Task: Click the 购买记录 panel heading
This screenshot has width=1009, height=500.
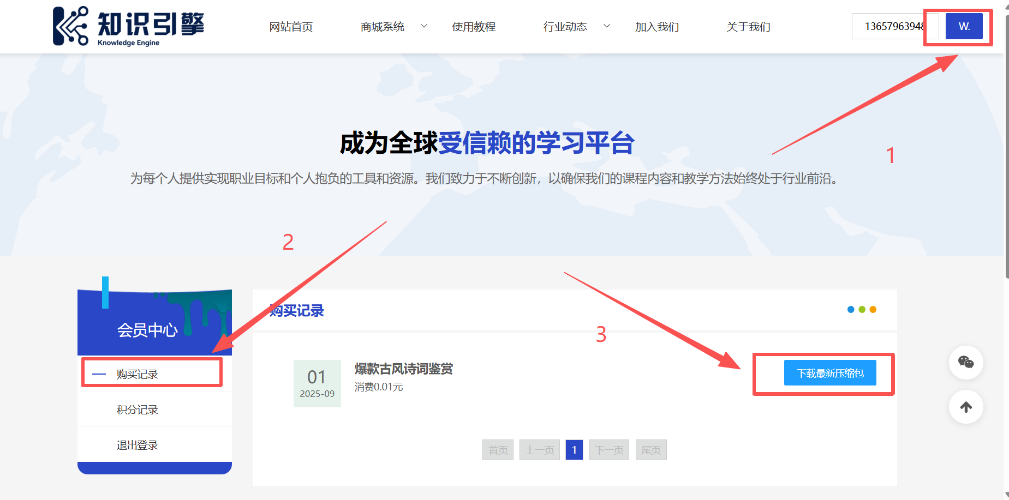Action: pos(296,311)
